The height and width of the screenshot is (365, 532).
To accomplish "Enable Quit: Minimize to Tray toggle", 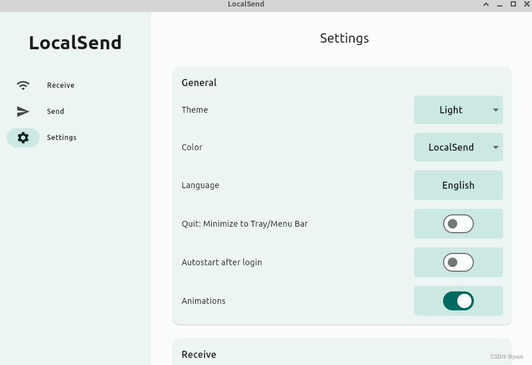I will (x=458, y=224).
